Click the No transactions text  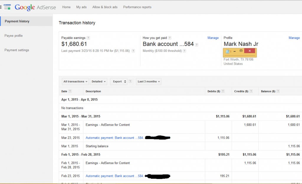[72, 108]
